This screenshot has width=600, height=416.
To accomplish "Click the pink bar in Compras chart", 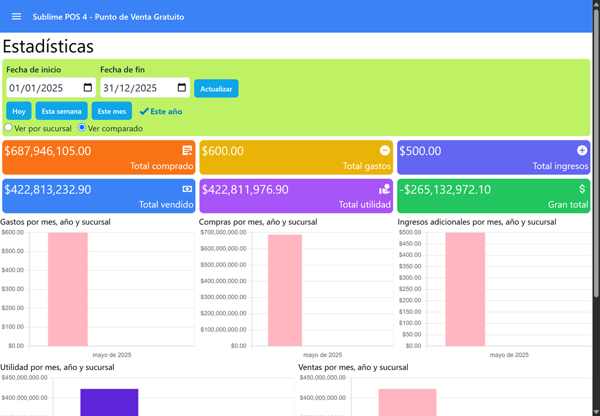I will [284, 290].
